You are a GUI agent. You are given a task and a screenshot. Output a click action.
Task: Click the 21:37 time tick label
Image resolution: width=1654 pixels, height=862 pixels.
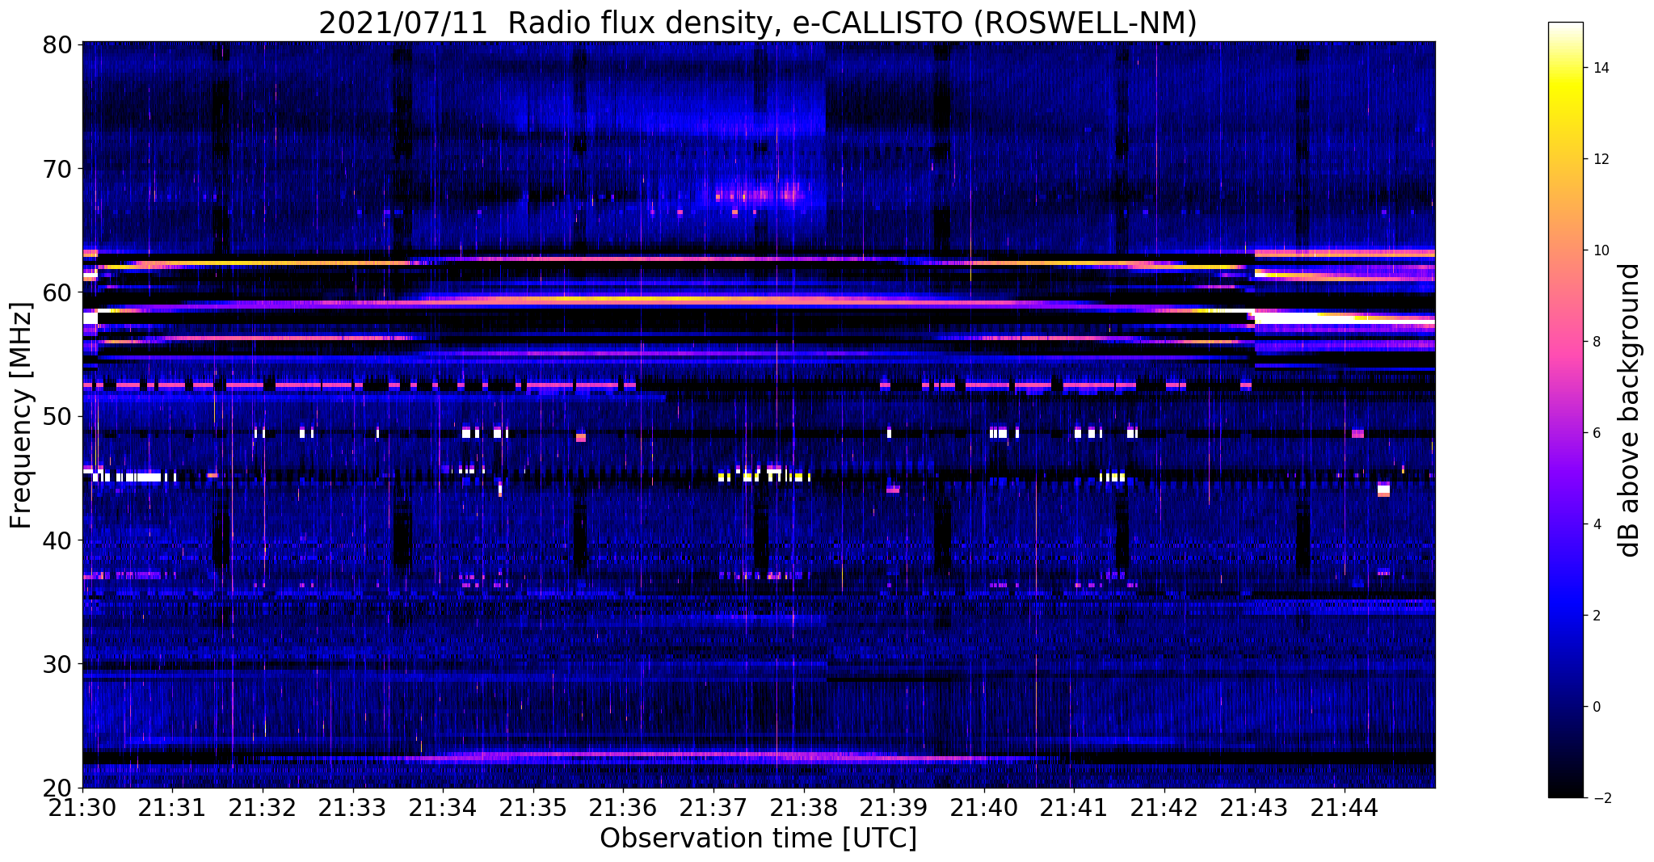coord(713,808)
